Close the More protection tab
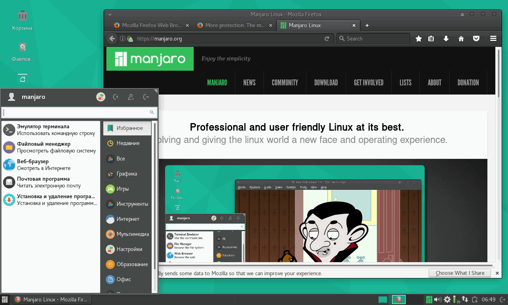The height and width of the screenshot is (305, 508). (271, 25)
